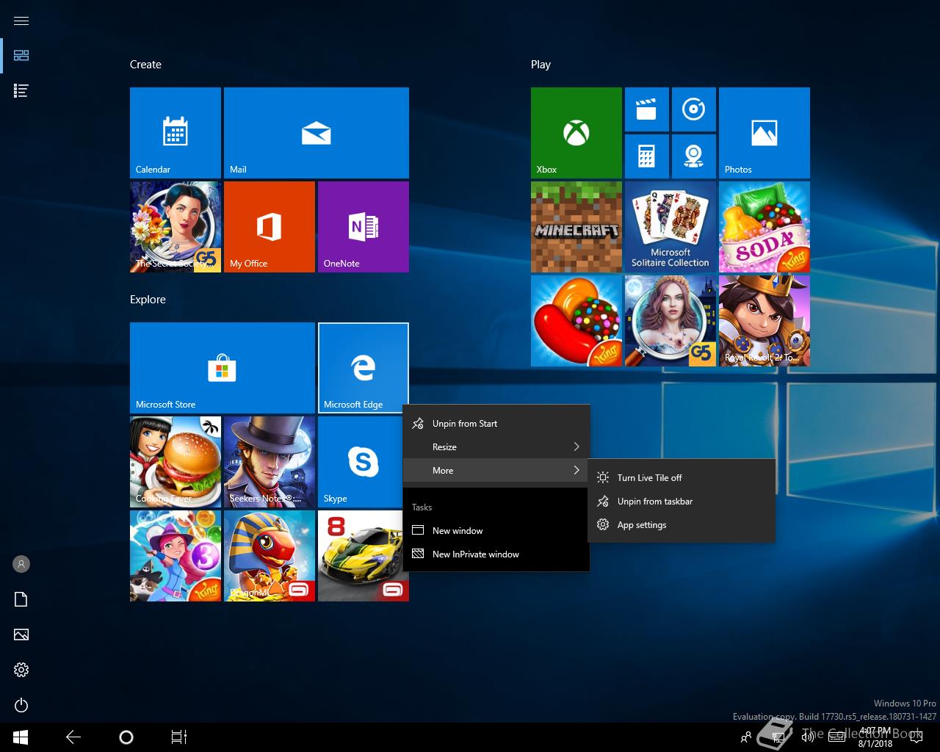Switch to the Pinned tiles view
Screen dimensions: 940x752
tap(21, 56)
